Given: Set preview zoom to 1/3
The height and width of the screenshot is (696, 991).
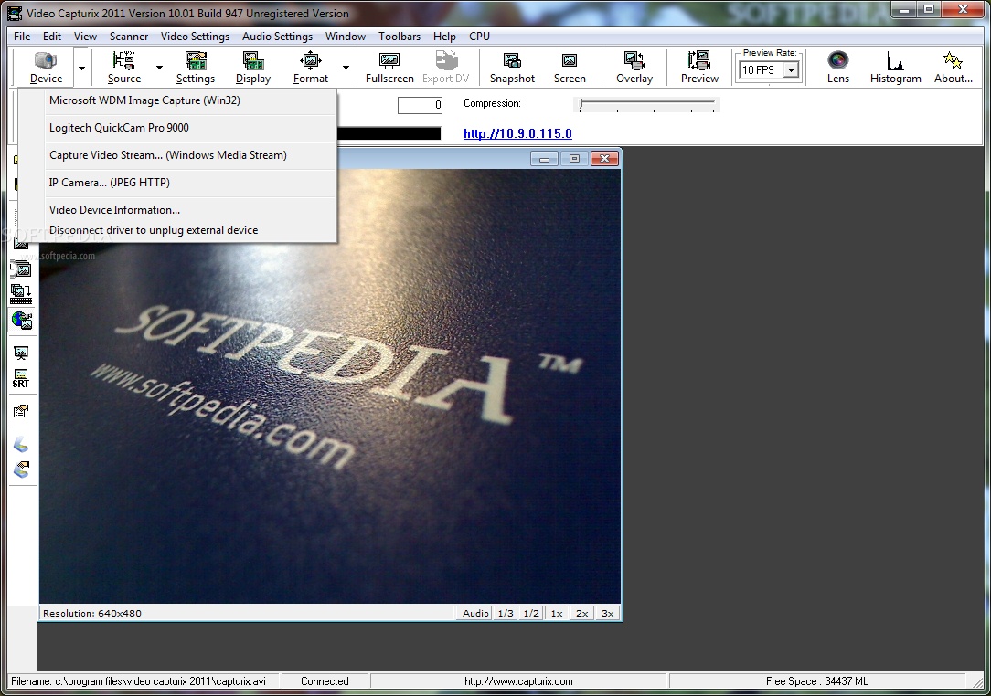Looking at the screenshot, I should (x=506, y=613).
